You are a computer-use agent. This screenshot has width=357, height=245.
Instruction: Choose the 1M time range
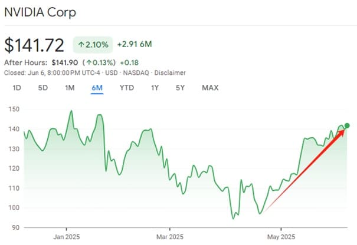70,88
